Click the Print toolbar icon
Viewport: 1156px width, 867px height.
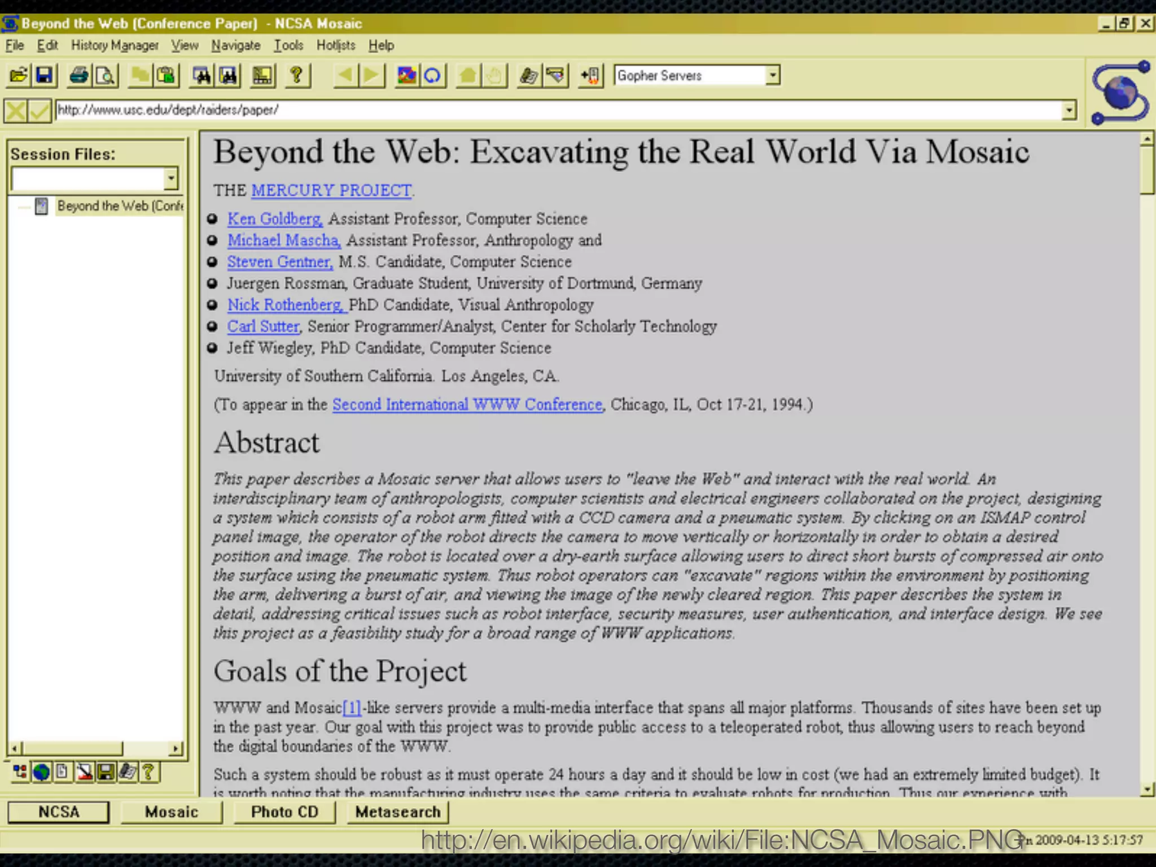(x=79, y=76)
